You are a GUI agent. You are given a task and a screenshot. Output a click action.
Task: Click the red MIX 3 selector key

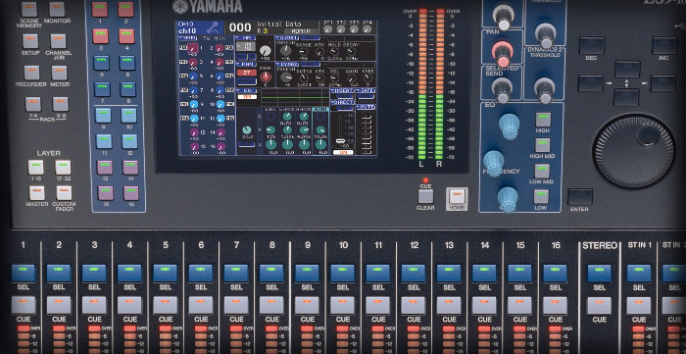(100, 36)
